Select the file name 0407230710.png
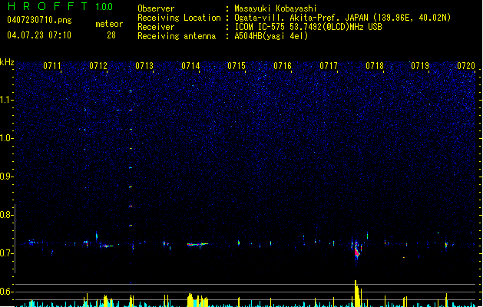483x307 pixels. [x=39, y=20]
